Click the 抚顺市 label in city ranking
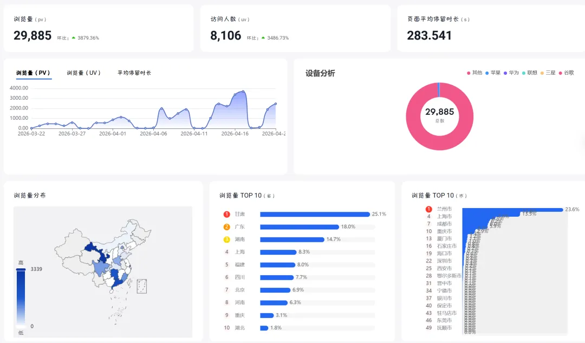Screen dimensions: 585x343 pos(444,328)
